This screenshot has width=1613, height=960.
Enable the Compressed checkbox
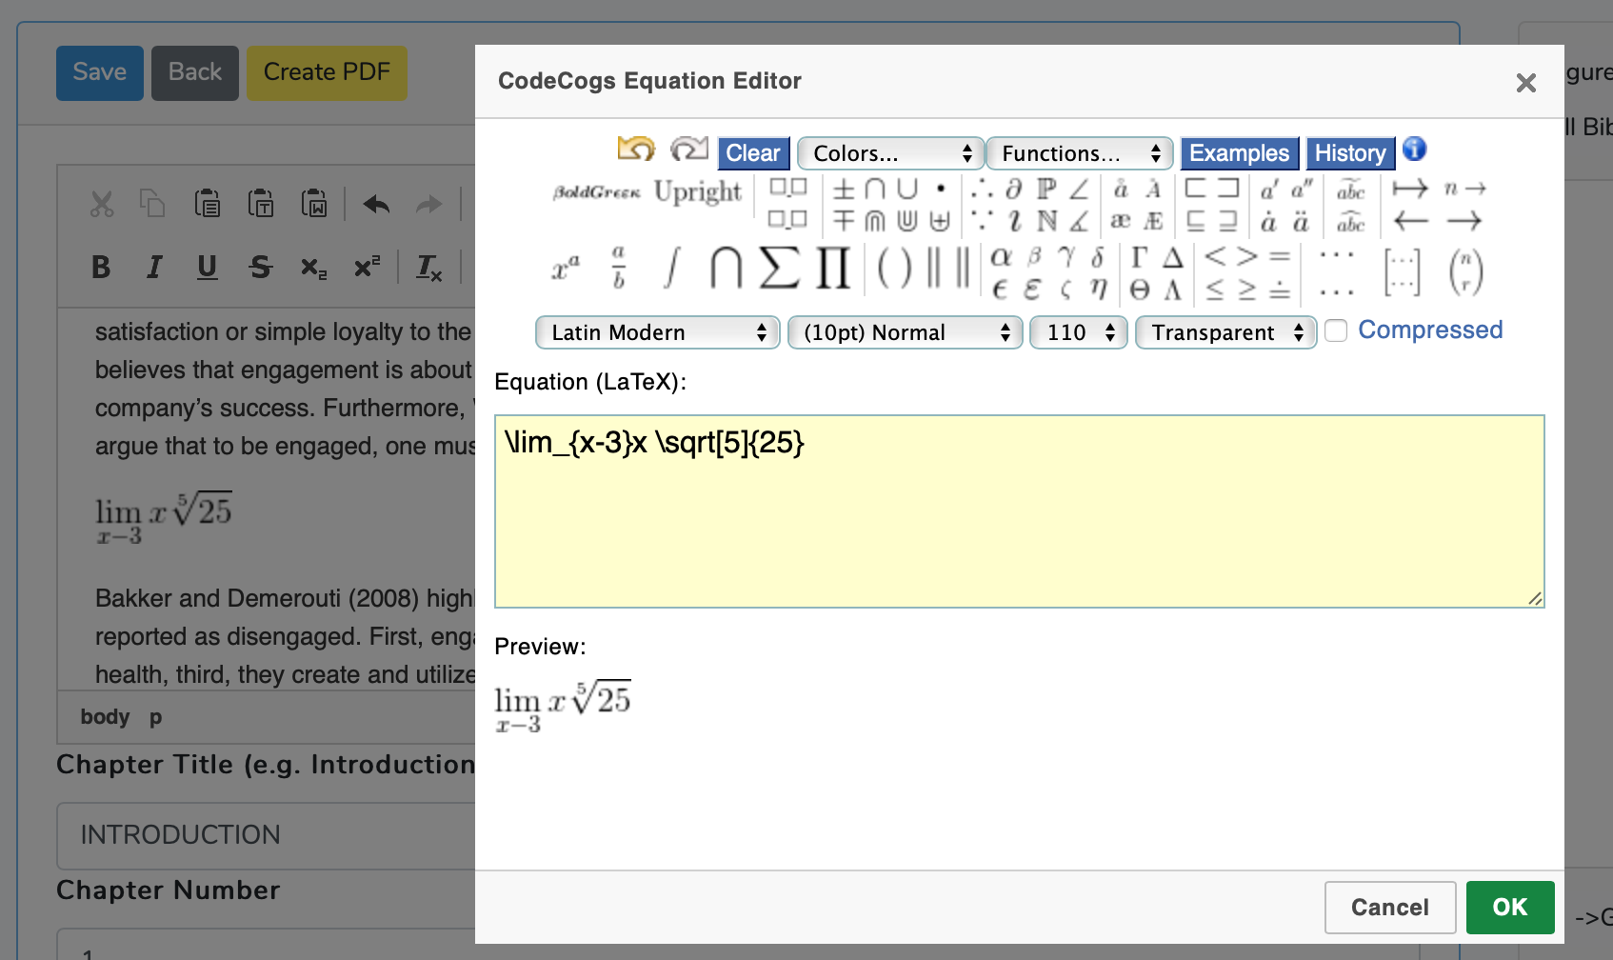(1336, 330)
